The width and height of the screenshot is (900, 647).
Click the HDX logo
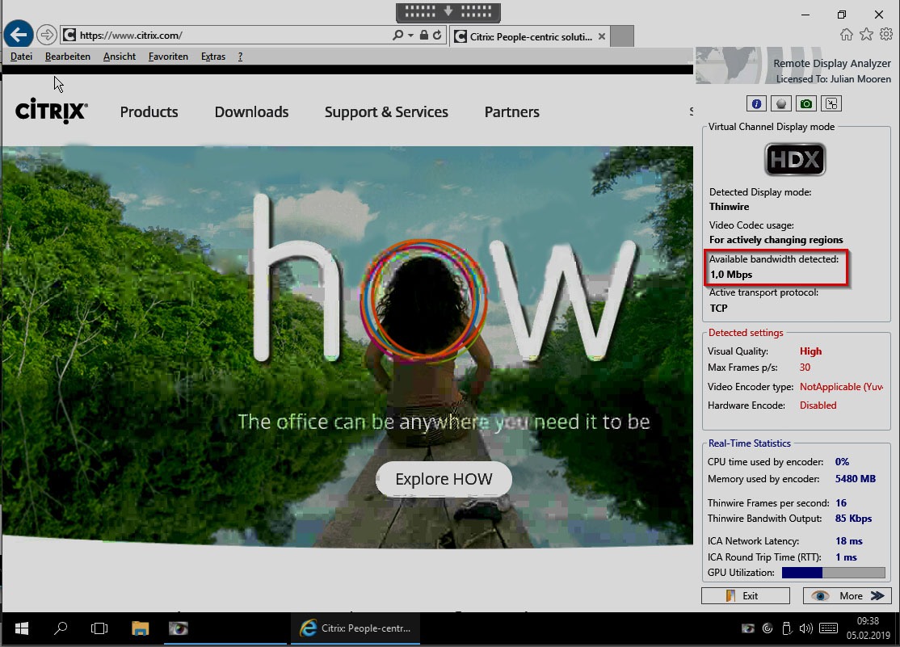[x=795, y=159]
